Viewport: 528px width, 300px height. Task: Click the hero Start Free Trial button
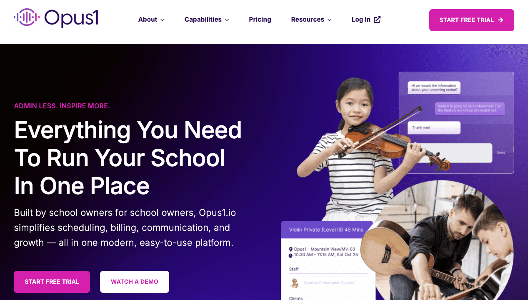52,282
